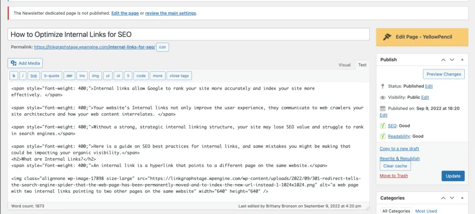Open the permalink URL

(x=95, y=47)
